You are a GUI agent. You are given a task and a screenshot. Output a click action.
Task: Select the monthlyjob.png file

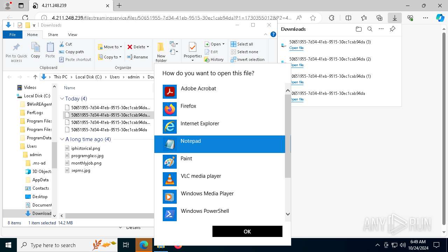(x=83, y=163)
